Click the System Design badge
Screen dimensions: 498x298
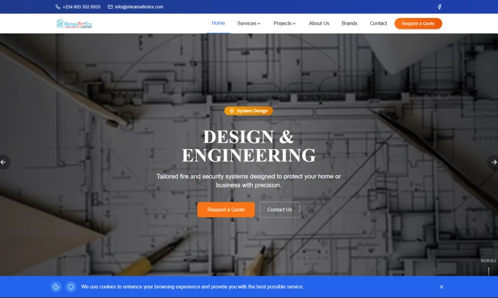coord(248,111)
